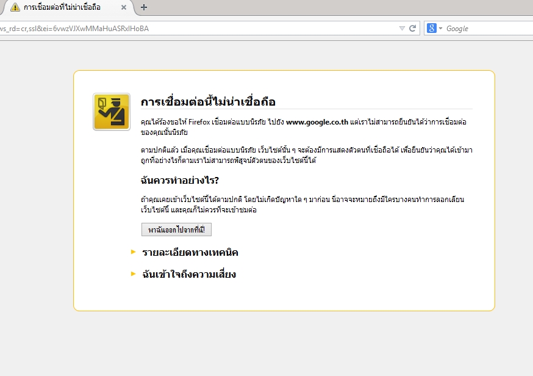Click the yellow security officer warning icon
The height and width of the screenshot is (376, 533).
[x=112, y=112]
